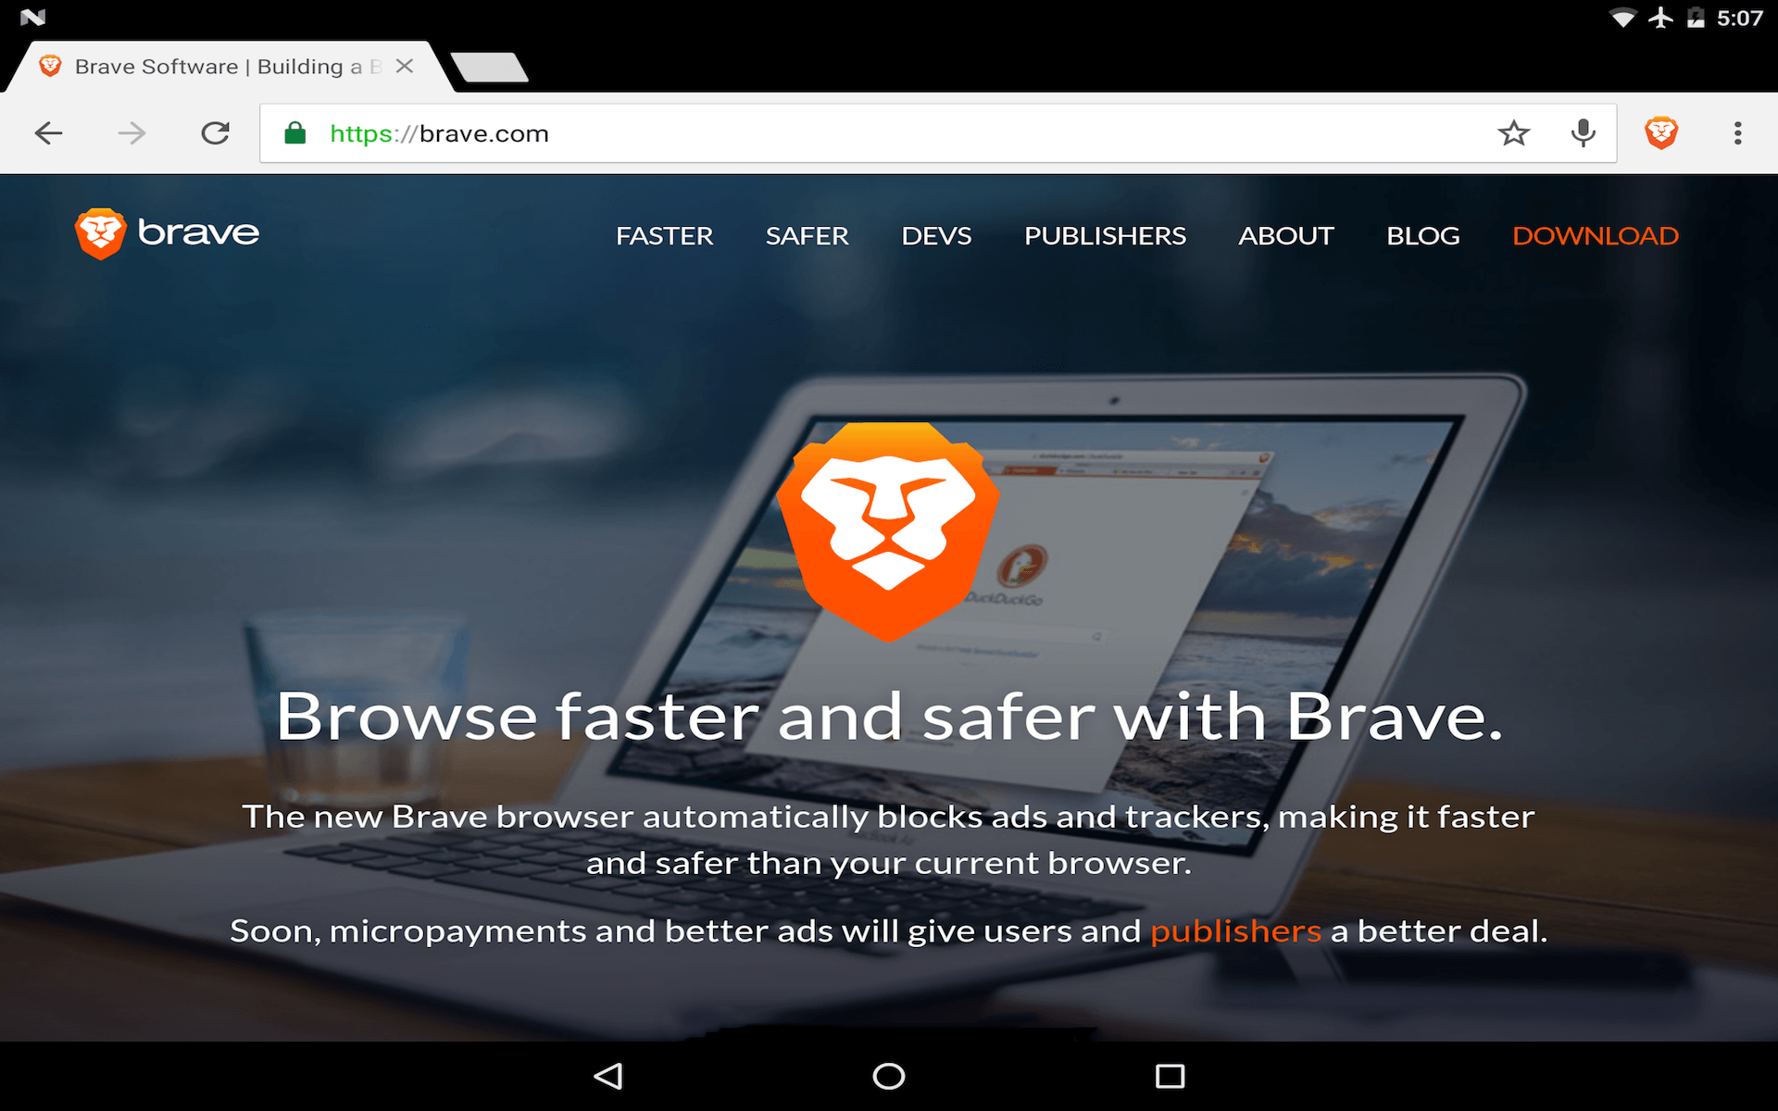Screen dimensions: 1778x1111
Task: Click the Brave extension icon in toolbar
Action: click(1661, 133)
